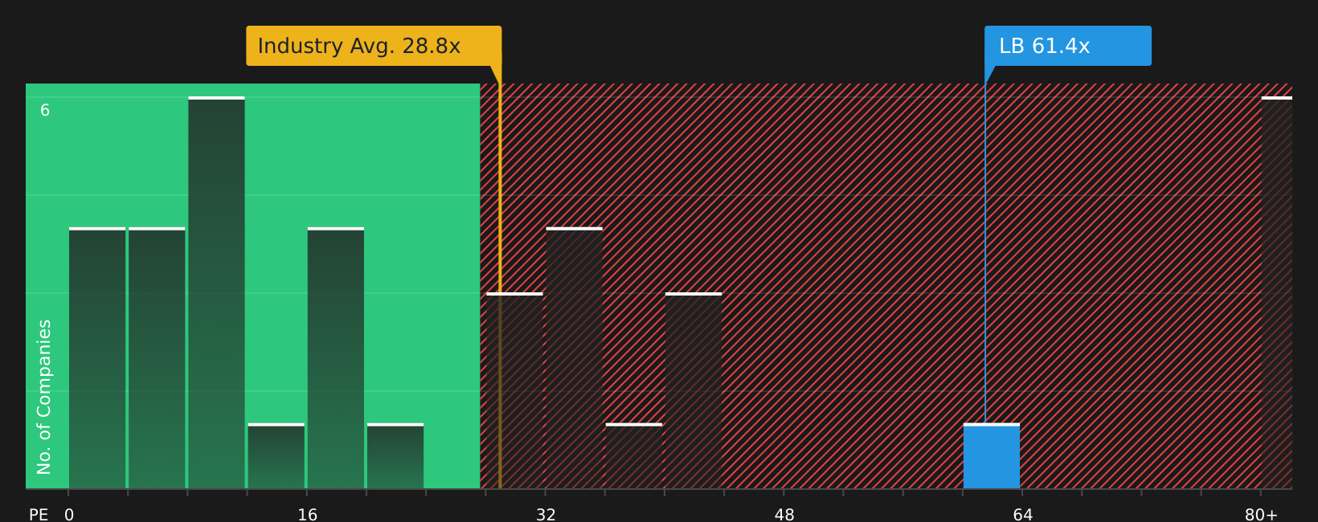1318x522 pixels.
Task: Click the '16' x-axis label
Action: pyautogui.click(x=308, y=515)
